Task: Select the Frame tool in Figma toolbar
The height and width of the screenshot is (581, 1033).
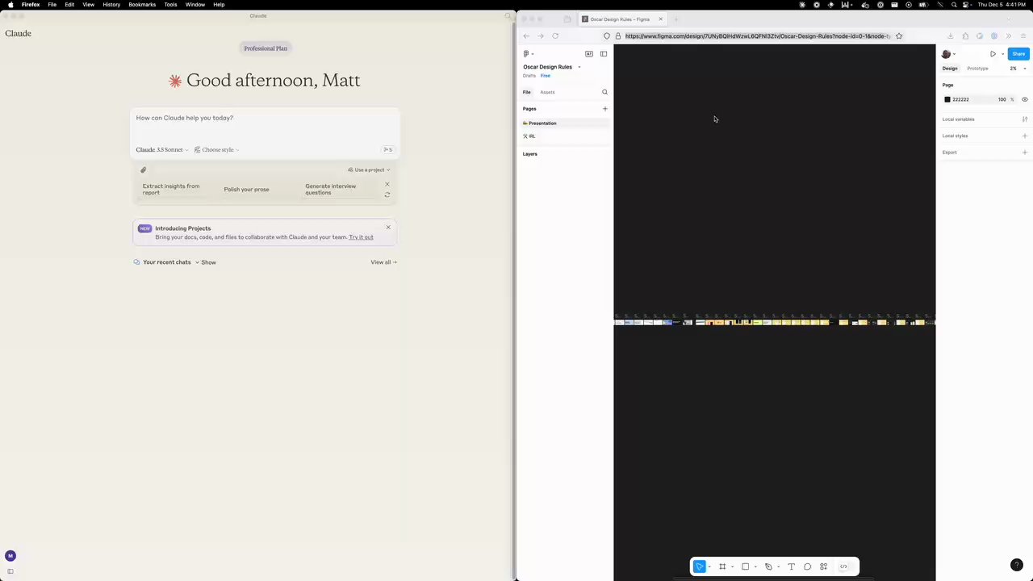Action: coord(722,566)
